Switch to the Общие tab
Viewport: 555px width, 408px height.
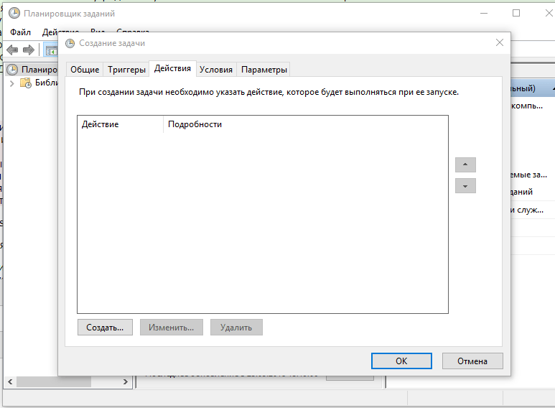point(85,70)
